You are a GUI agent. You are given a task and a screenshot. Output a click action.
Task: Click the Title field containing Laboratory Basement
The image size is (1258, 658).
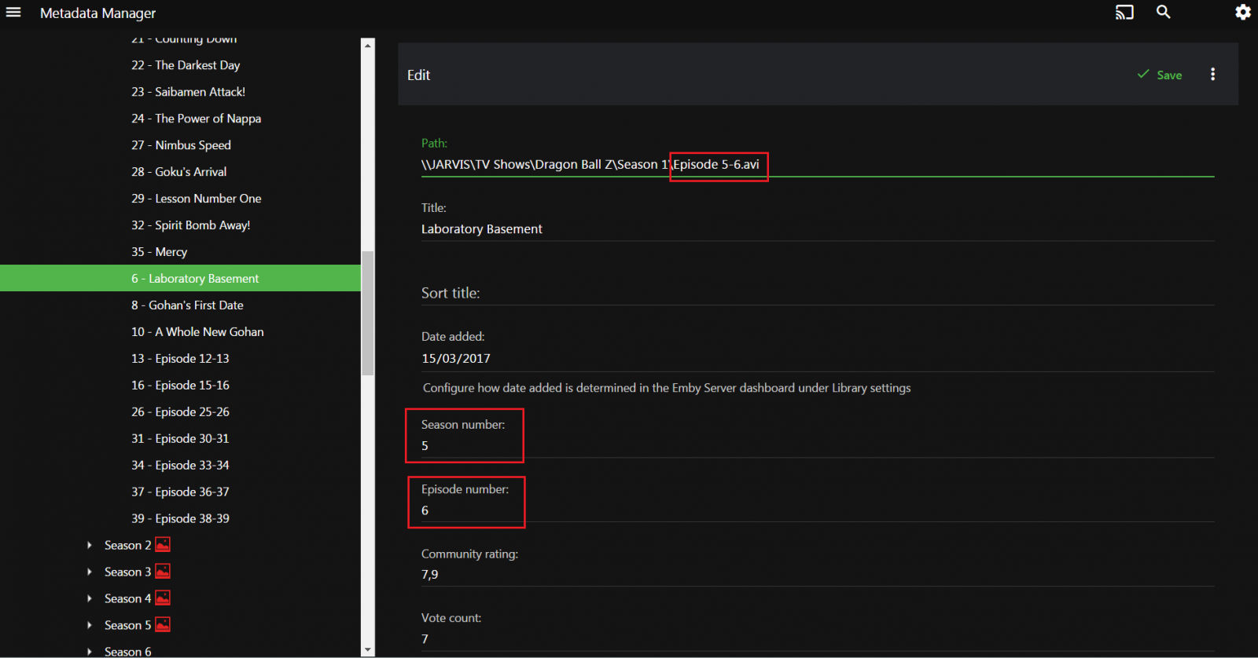point(818,229)
